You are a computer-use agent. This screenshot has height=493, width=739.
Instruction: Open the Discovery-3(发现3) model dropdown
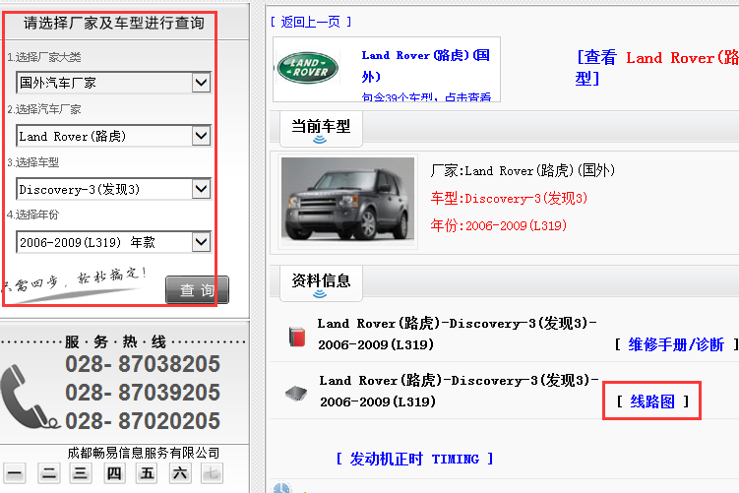pos(113,190)
